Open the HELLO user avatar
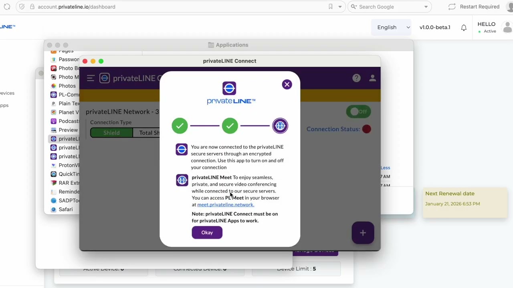This screenshot has height=288, width=513. [x=508, y=27]
